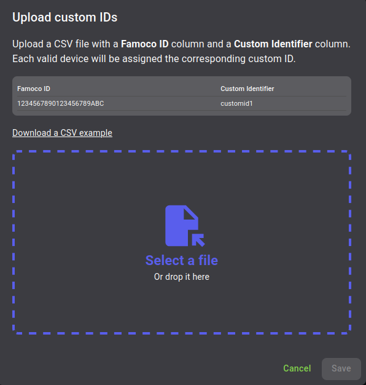Click bold 'Custom Identifier' in the description

(x=273, y=44)
